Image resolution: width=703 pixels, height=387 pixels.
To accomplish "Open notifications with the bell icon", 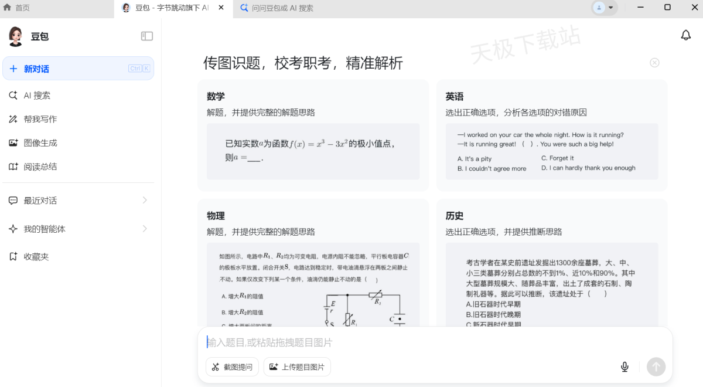I will 686,35.
